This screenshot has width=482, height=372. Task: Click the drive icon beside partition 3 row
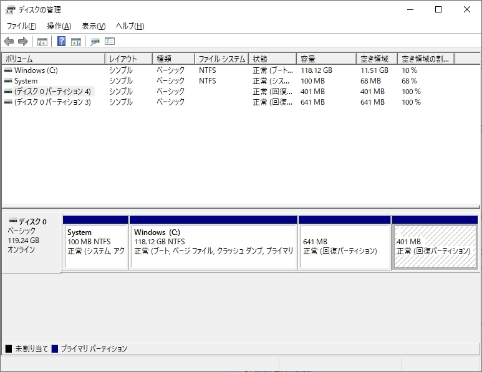point(8,102)
